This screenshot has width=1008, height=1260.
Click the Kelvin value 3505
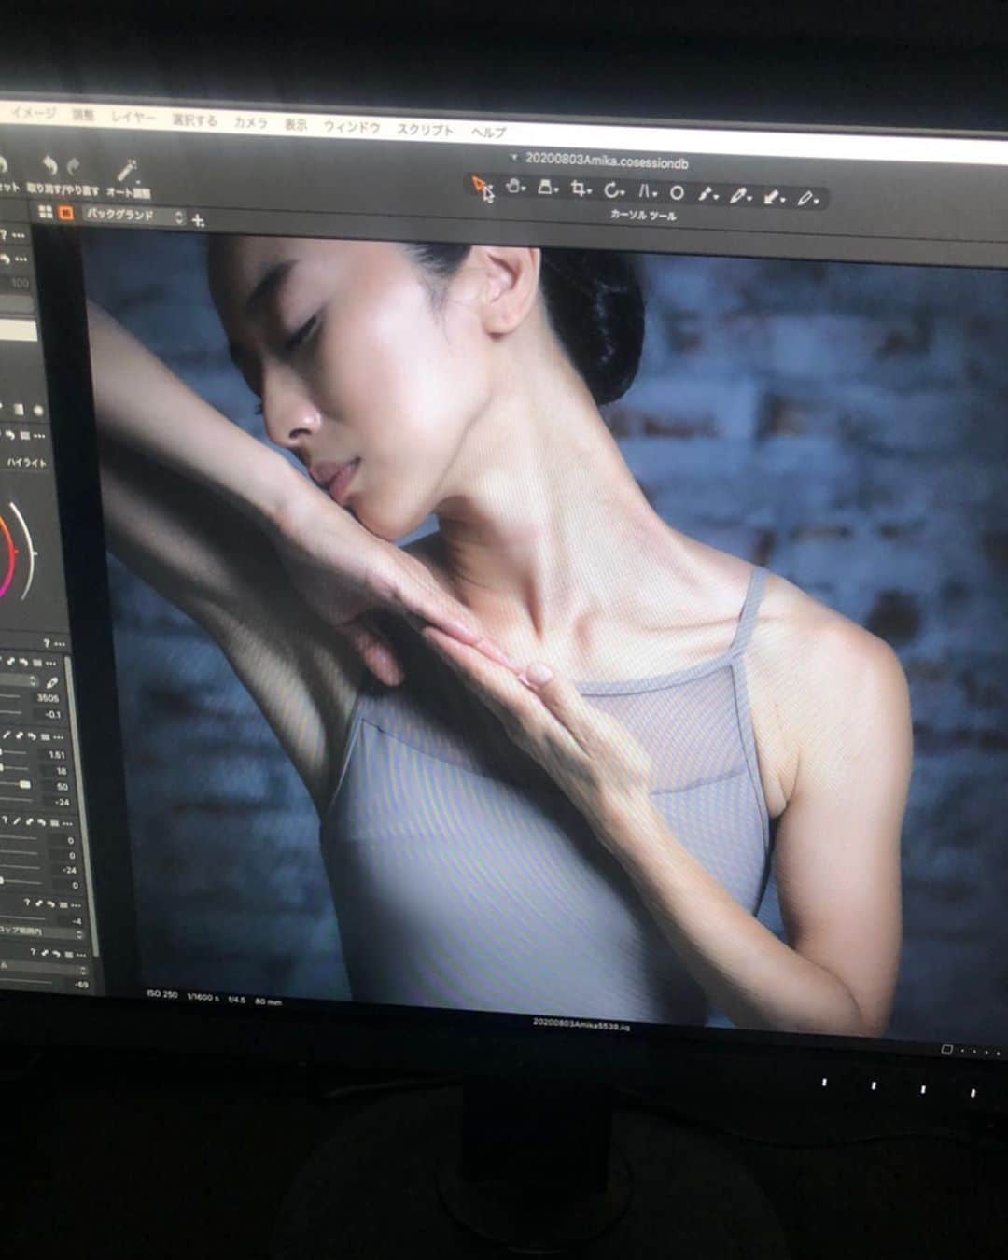point(48,698)
